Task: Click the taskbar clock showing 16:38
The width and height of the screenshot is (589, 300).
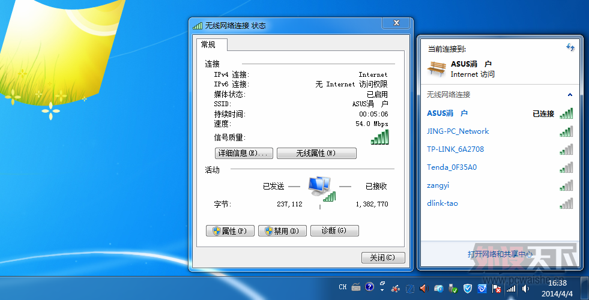Action: (557, 287)
